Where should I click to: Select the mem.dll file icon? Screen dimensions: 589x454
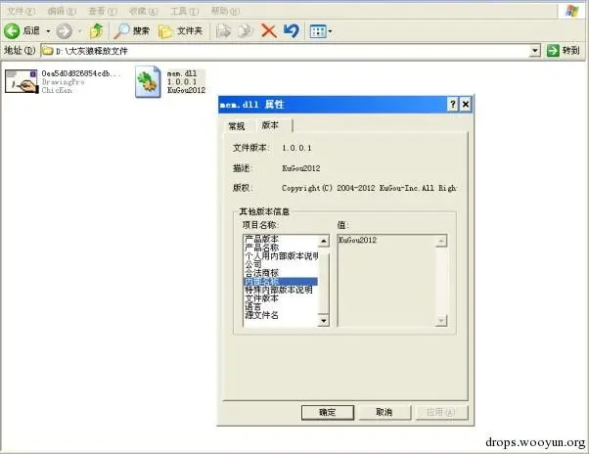click(148, 82)
